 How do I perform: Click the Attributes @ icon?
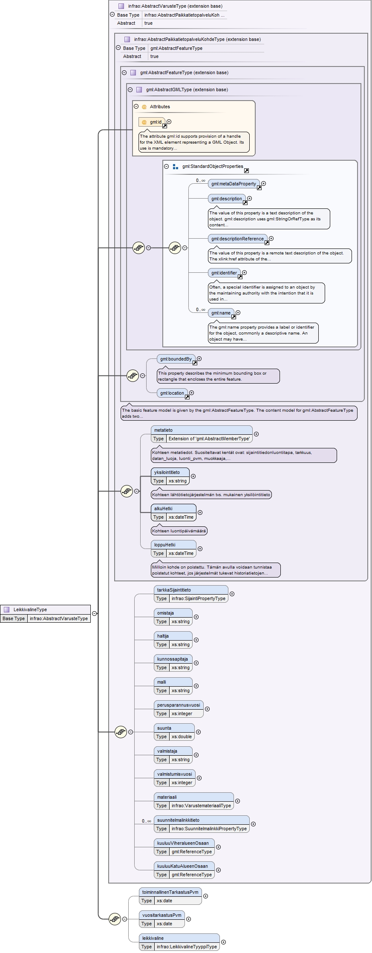click(144, 107)
